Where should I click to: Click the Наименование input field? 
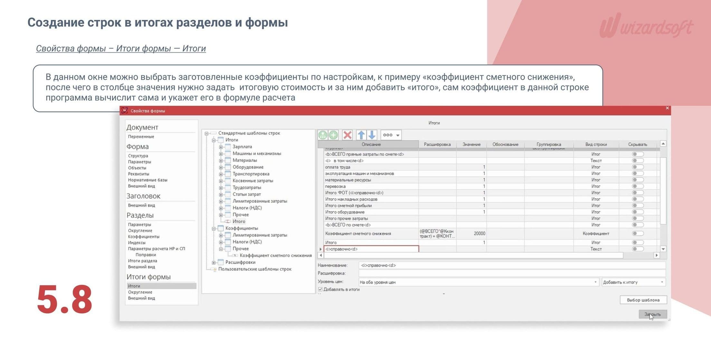(x=512, y=265)
